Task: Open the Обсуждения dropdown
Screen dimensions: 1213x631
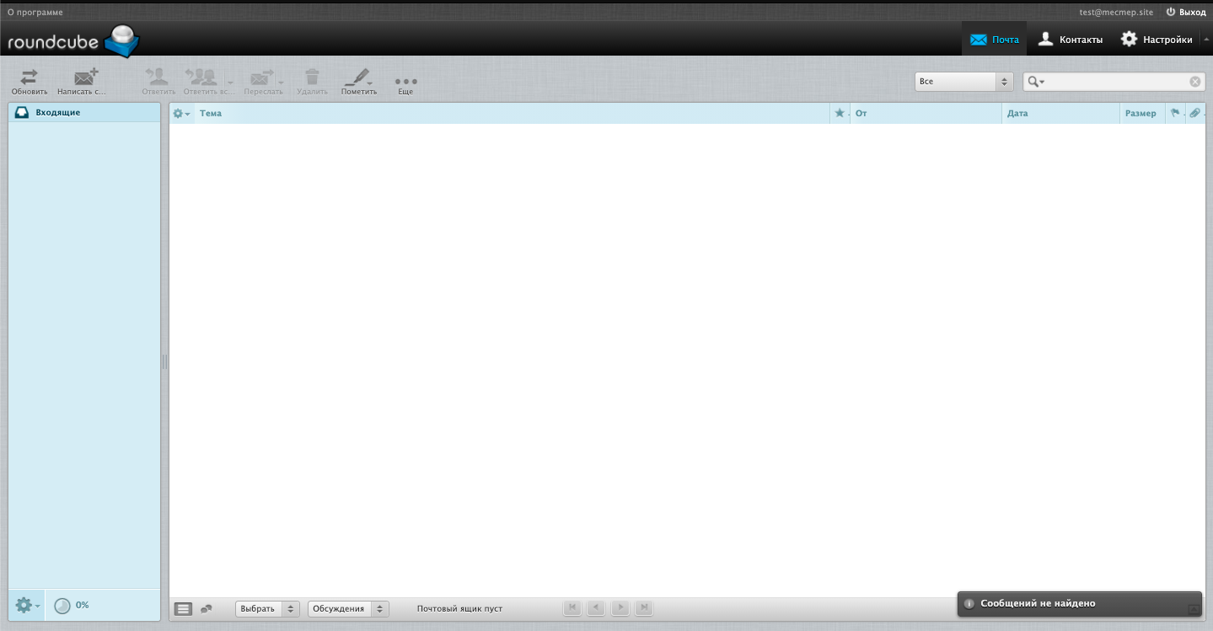Action: coord(348,608)
